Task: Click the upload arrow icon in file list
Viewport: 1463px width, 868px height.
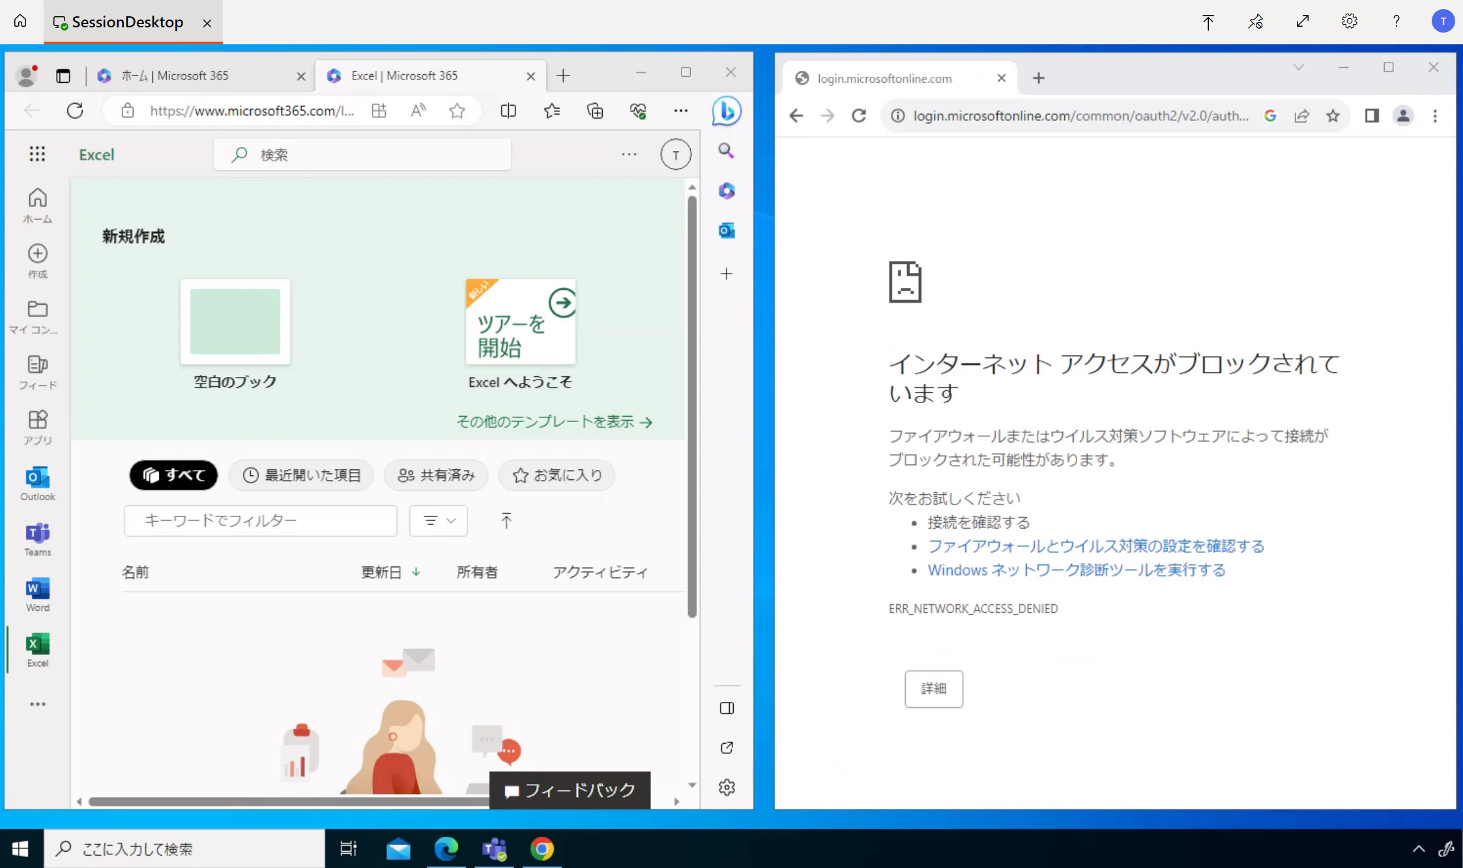Action: click(506, 520)
